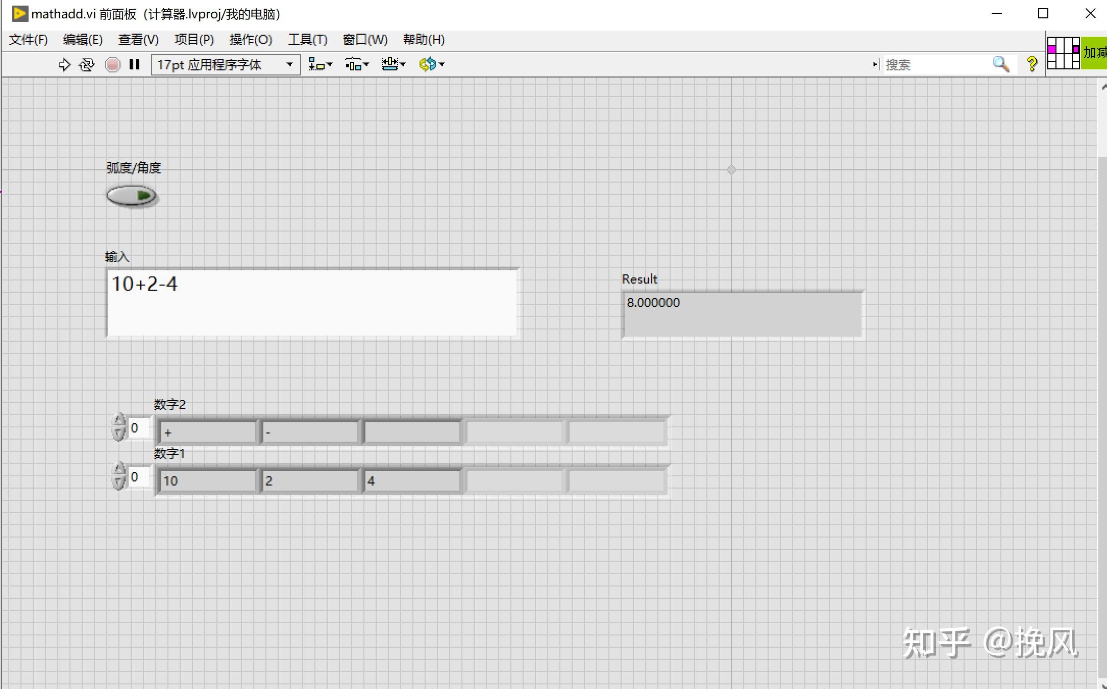Open the Resize Objects toolbar menu
Viewport: 1107px width, 689px height.
[393, 65]
